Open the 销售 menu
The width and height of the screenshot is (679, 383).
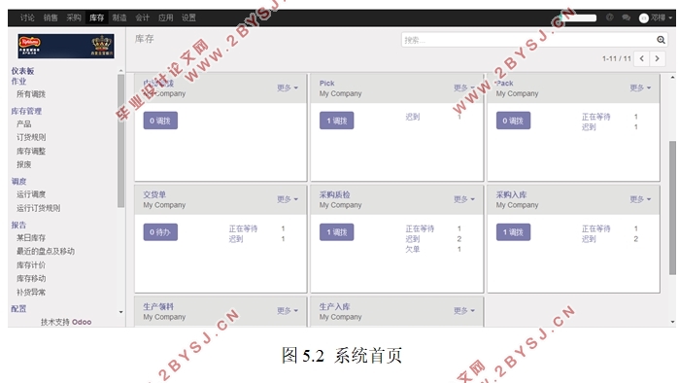click(x=51, y=17)
